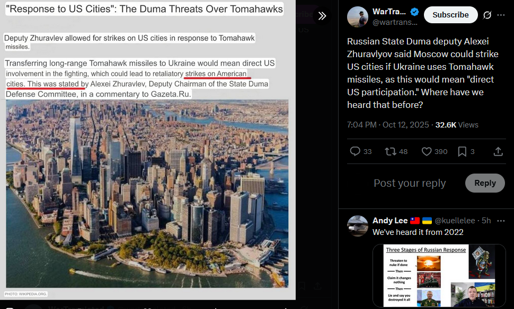Click the Manhattan skyline news image
The height and width of the screenshot is (309, 514).
(x=147, y=194)
